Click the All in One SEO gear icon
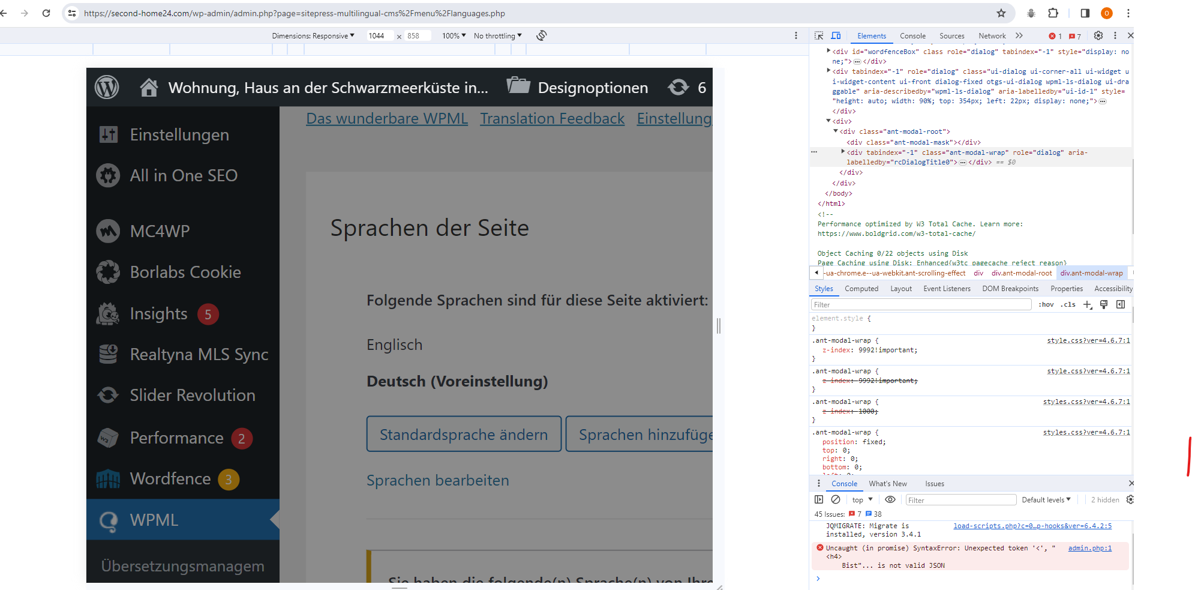Image resolution: width=1192 pixels, height=590 pixels. click(109, 175)
